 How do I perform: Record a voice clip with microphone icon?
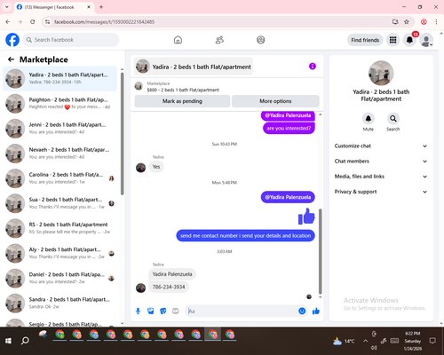(138, 311)
